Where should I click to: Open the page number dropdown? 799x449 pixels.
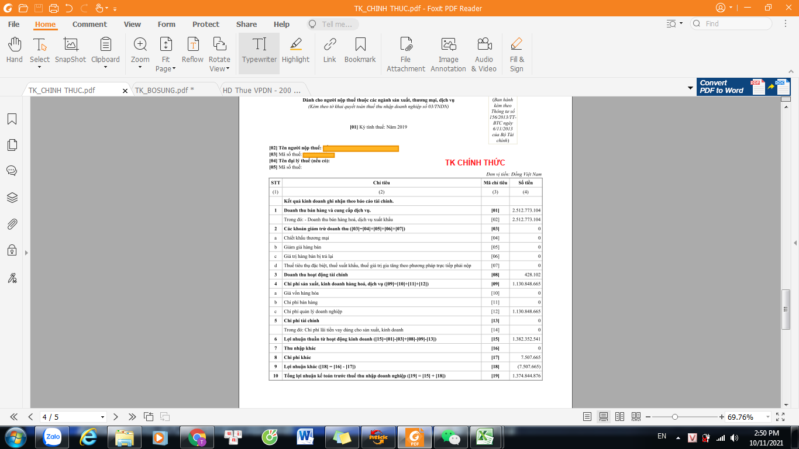(103, 417)
